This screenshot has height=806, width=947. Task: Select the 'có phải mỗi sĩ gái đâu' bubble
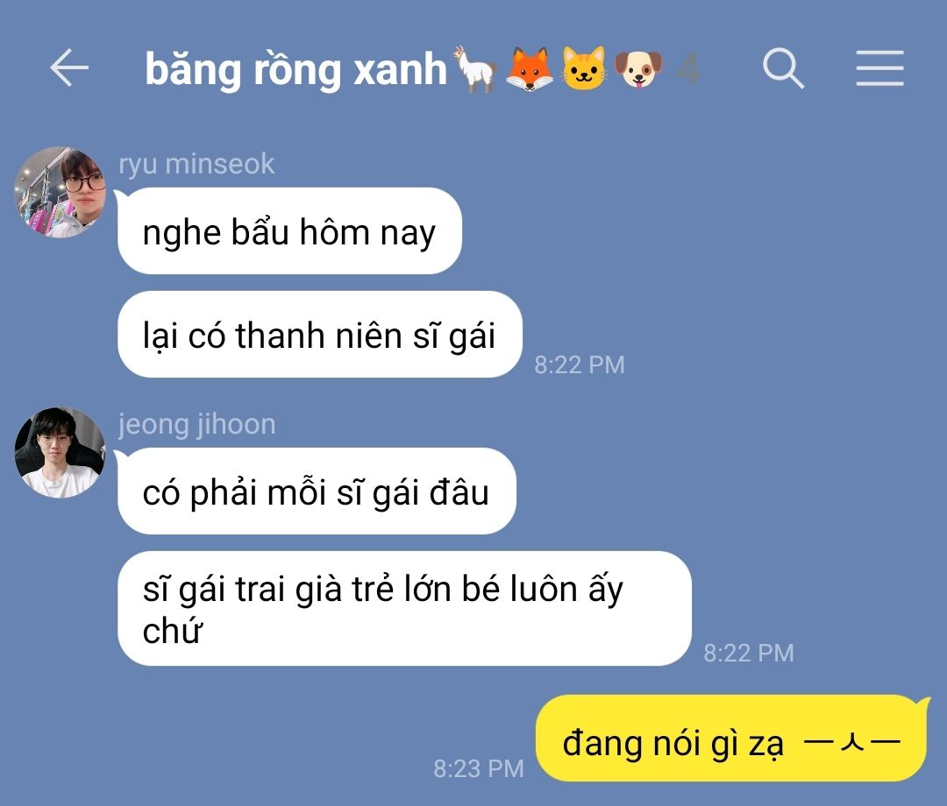[317, 491]
